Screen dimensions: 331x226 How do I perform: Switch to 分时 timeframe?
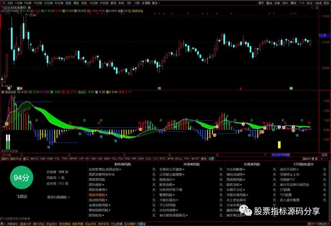(10, 3)
